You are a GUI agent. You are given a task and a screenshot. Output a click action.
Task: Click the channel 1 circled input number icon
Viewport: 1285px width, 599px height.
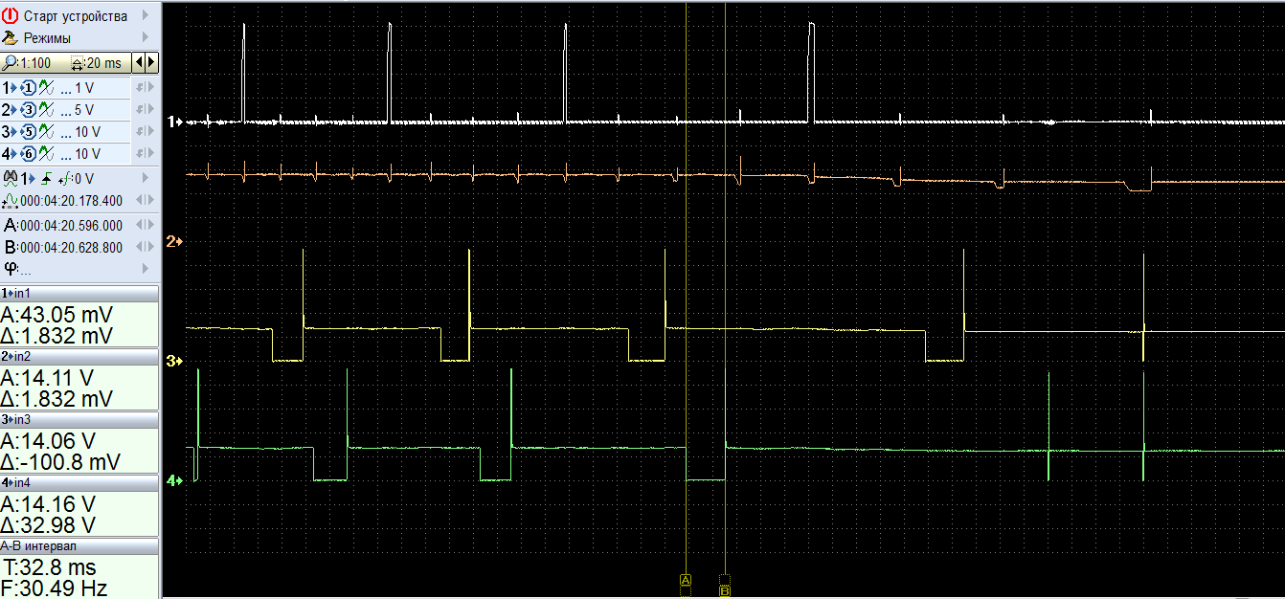(28, 88)
